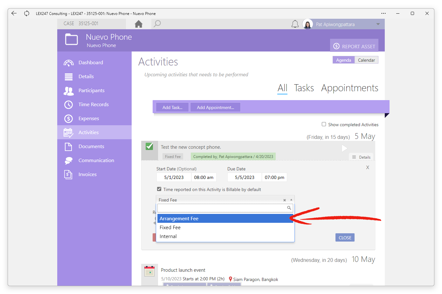Clear the Fixed Fee selection with x
The height and width of the screenshot is (294, 442).
point(285,200)
